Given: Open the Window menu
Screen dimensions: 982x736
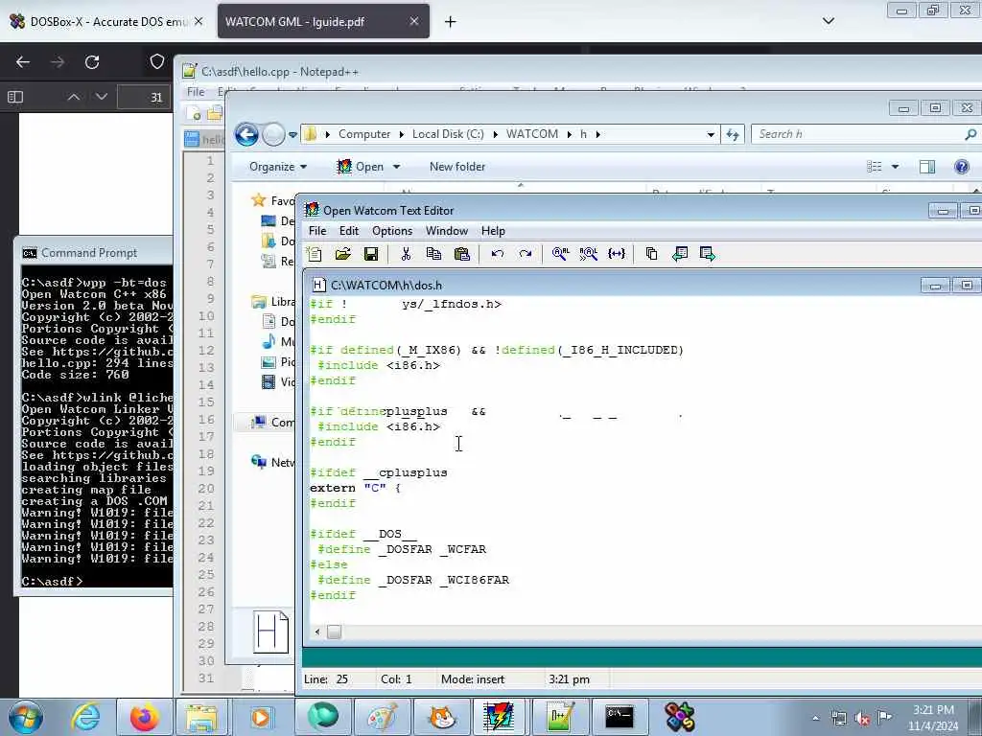Looking at the screenshot, I should (447, 231).
